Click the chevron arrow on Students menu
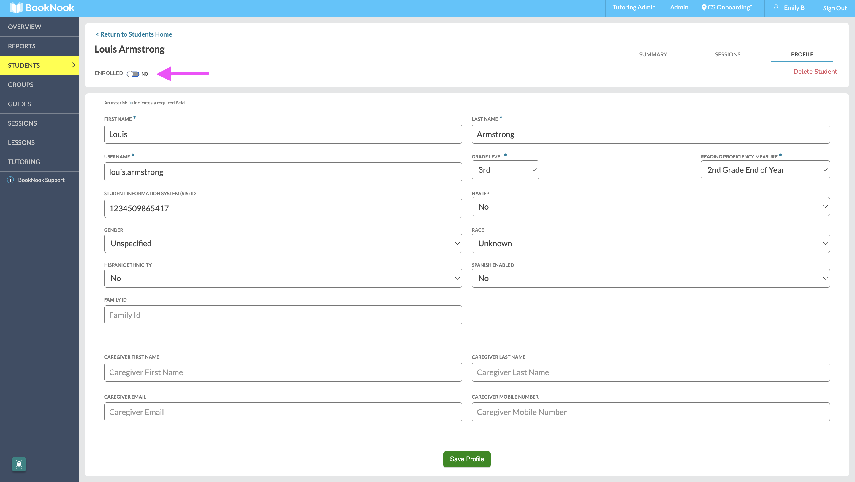The width and height of the screenshot is (855, 482). [74, 65]
